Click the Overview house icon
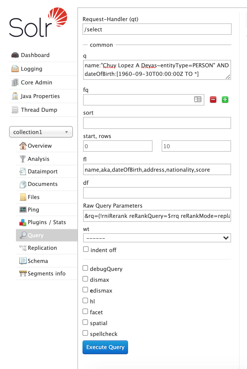Viewport: 247px width, 369px height. [23, 146]
